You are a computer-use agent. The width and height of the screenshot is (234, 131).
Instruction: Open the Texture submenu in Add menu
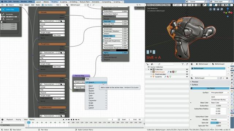click(x=96, y=93)
